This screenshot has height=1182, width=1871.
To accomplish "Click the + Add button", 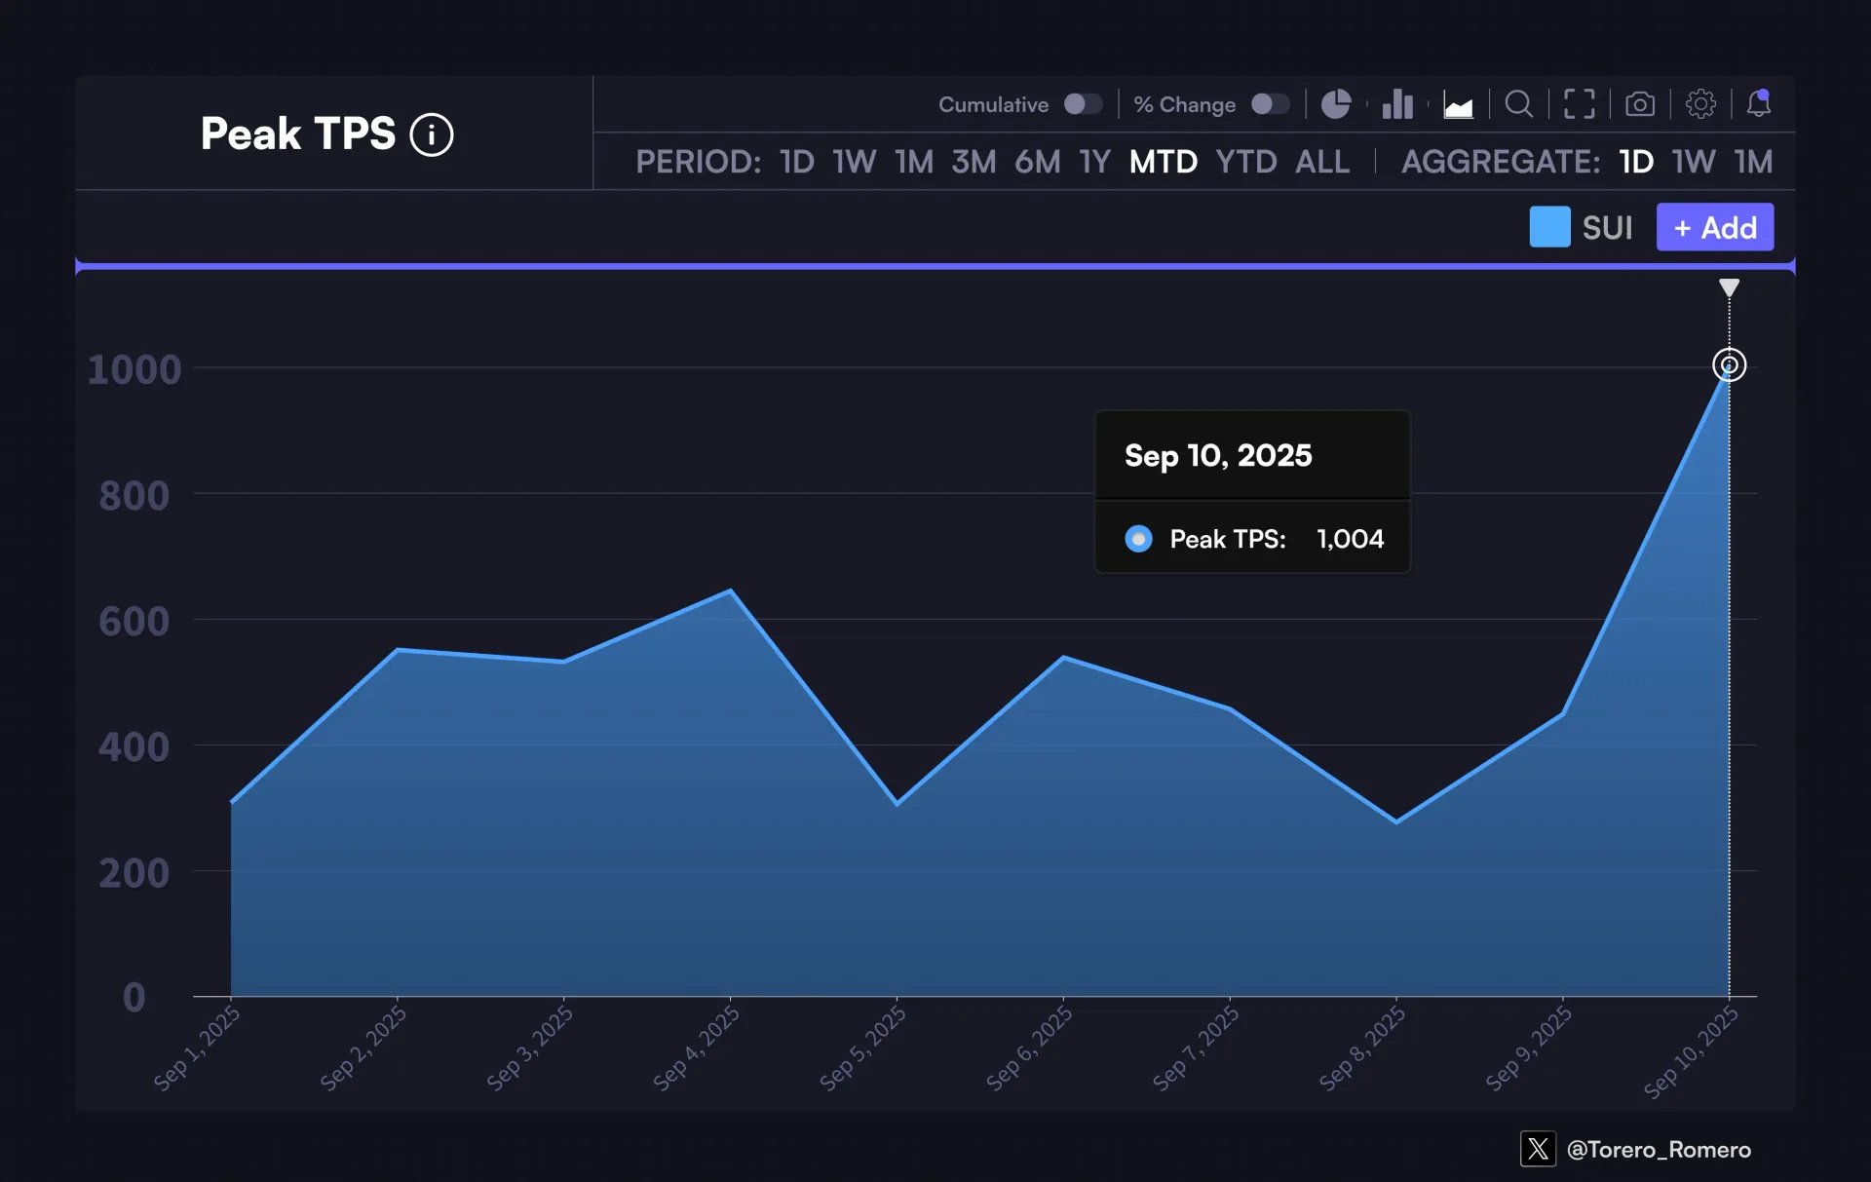I will pyautogui.click(x=1714, y=227).
